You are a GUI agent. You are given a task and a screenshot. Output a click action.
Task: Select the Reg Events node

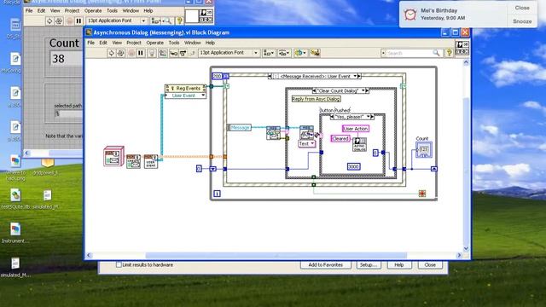pyautogui.click(x=186, y=89)
